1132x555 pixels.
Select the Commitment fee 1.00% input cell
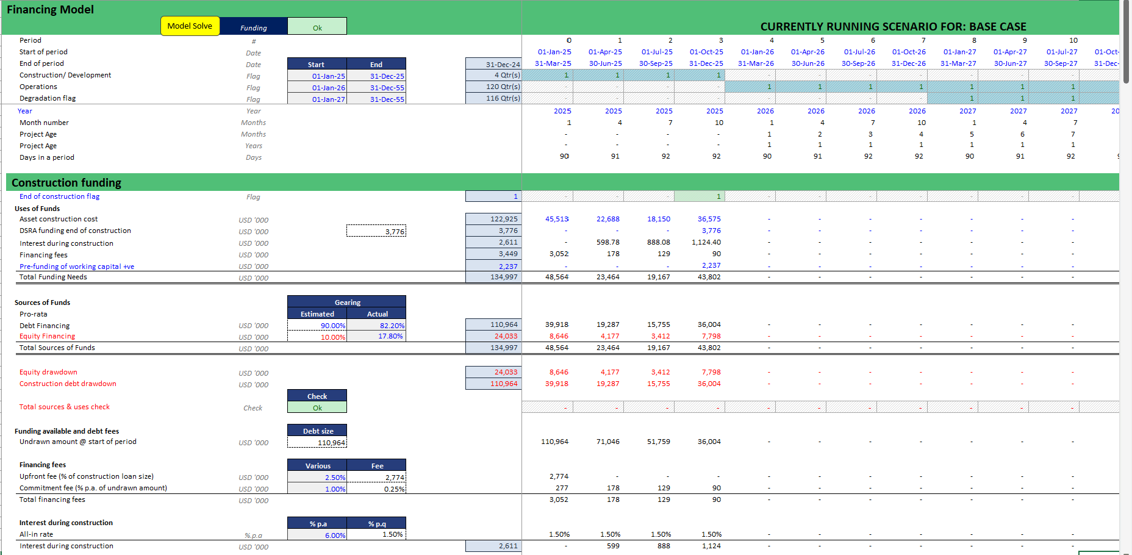(317, 489)
